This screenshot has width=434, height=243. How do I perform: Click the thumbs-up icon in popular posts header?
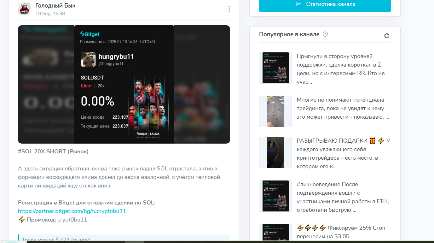tap(387, 35)
